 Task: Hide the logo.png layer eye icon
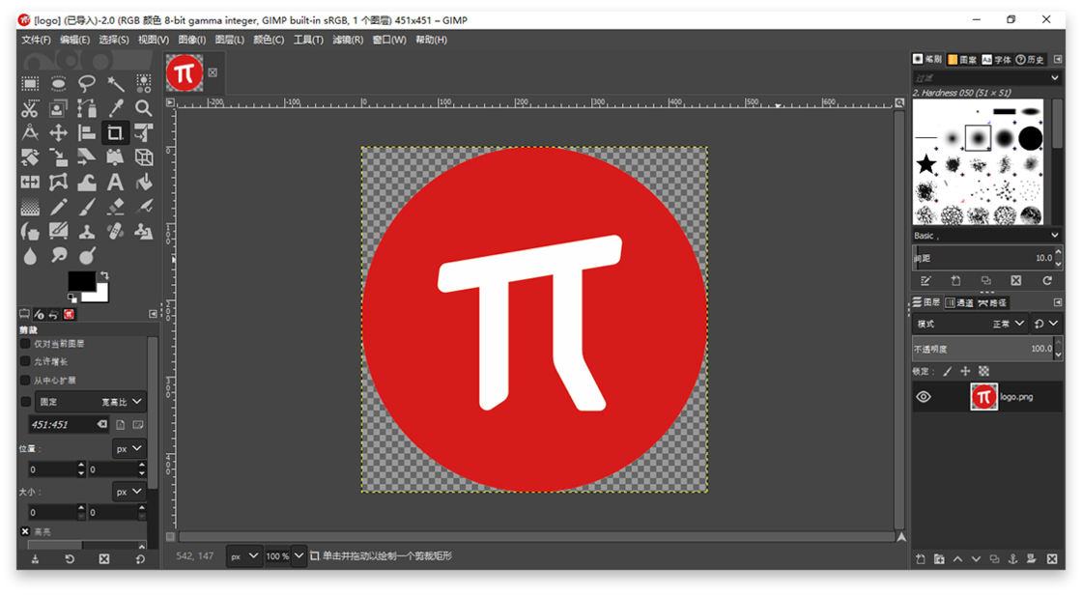click(x=924, y=397)
